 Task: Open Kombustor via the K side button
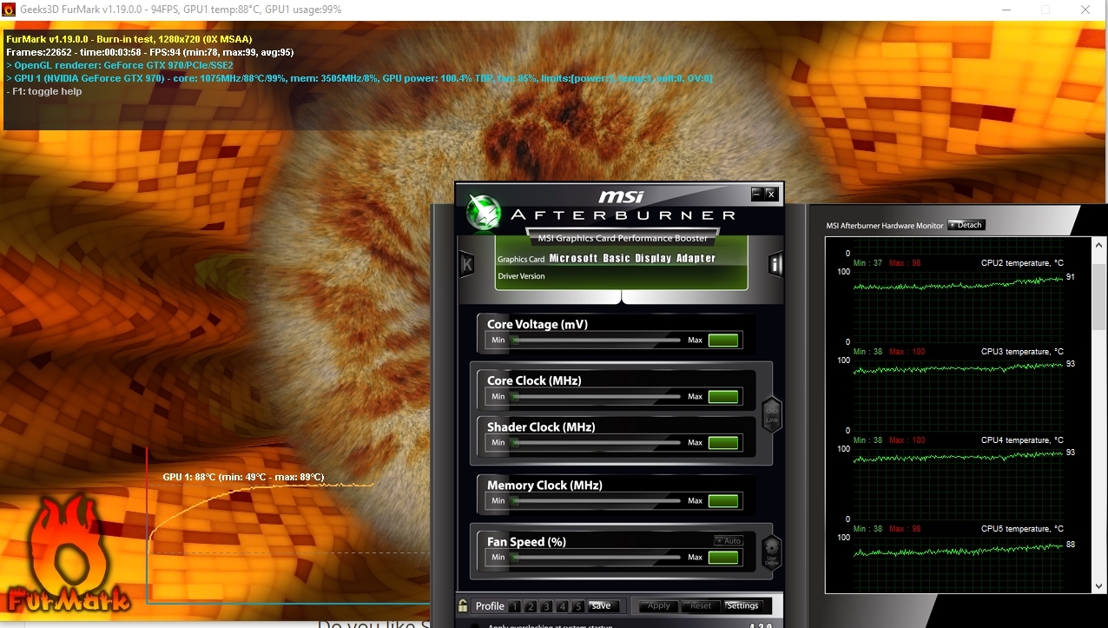(466, 263)
